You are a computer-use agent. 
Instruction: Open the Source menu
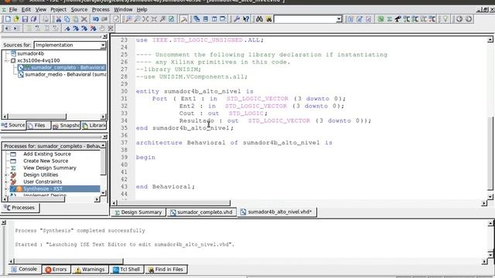79,9
